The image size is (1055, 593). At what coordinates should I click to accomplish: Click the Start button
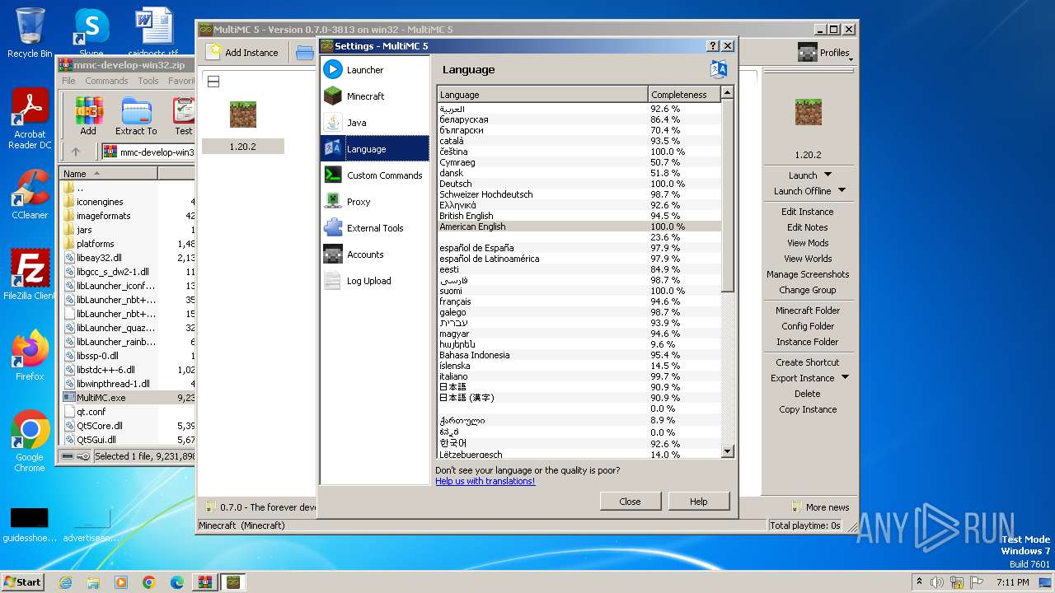23,581
